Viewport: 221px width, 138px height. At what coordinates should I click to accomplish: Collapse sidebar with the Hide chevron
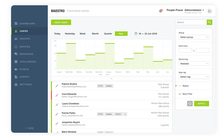[x=26, y=128]
